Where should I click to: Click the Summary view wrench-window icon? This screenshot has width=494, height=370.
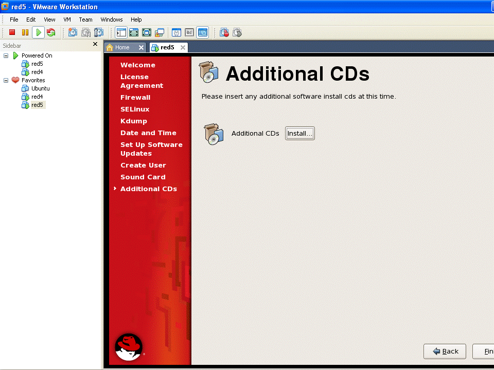(177, 32)
